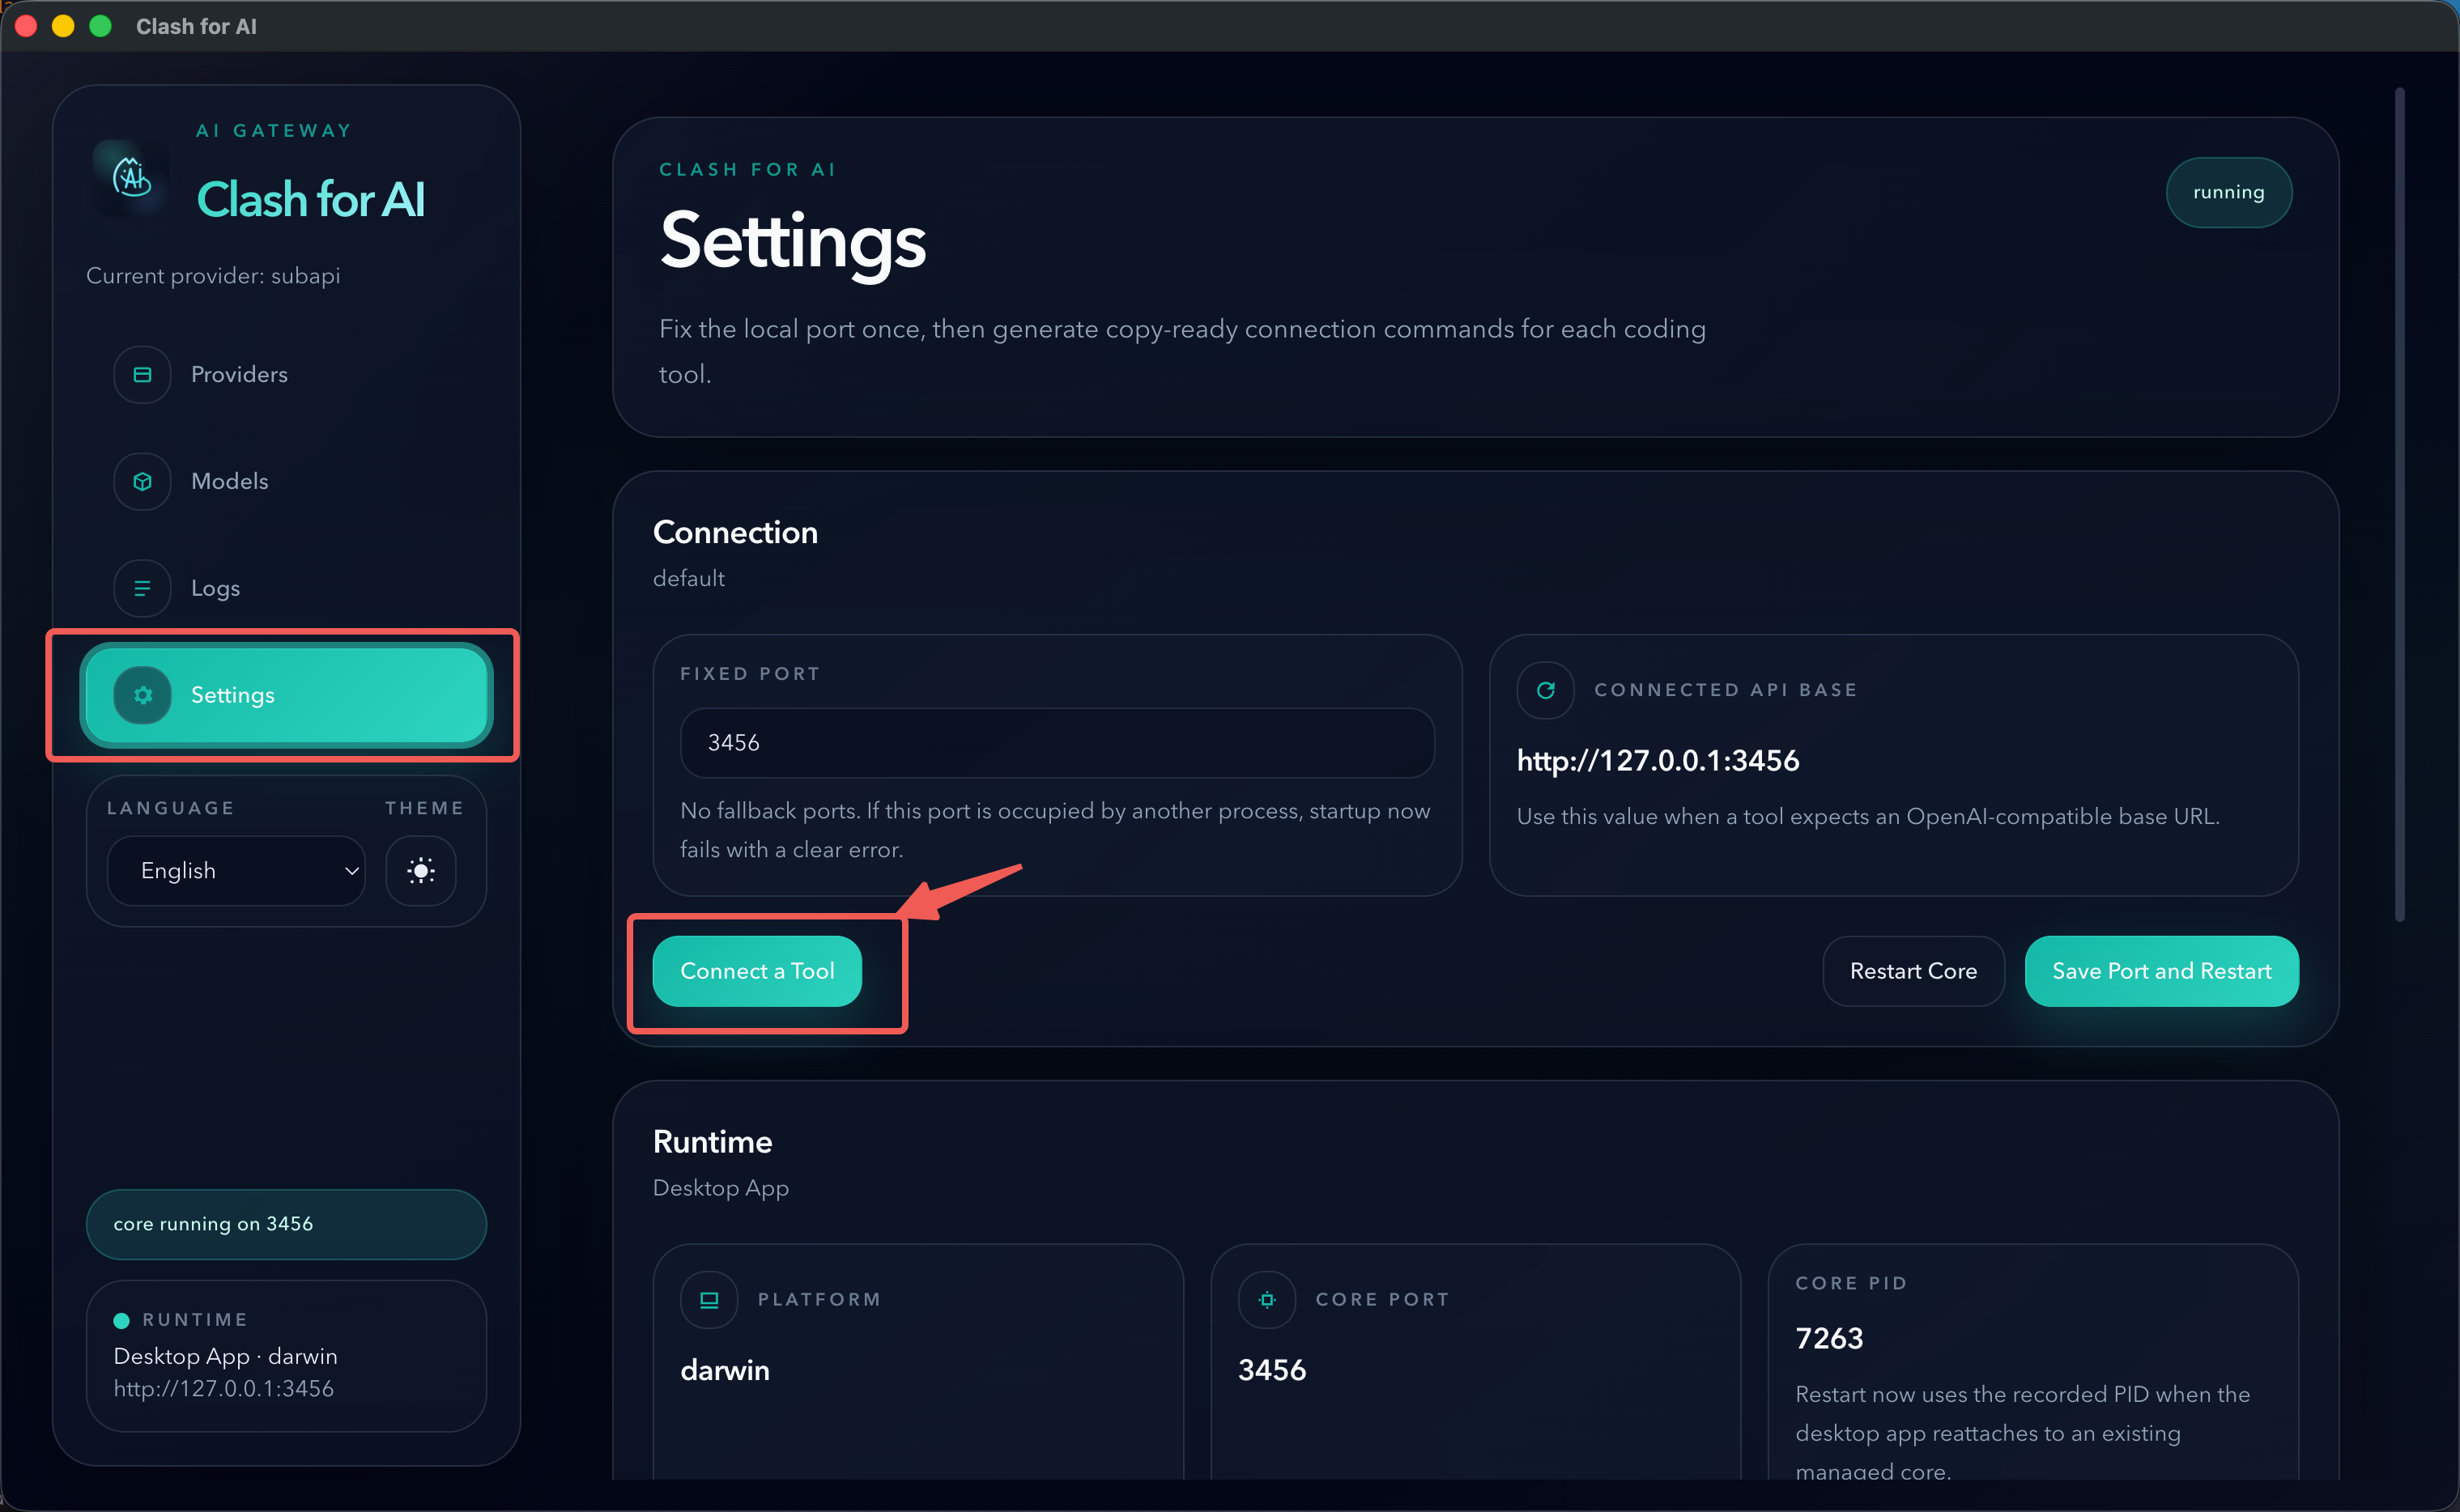
Task: Open Providers via its sidebar icon
Action: coord(142,374)
